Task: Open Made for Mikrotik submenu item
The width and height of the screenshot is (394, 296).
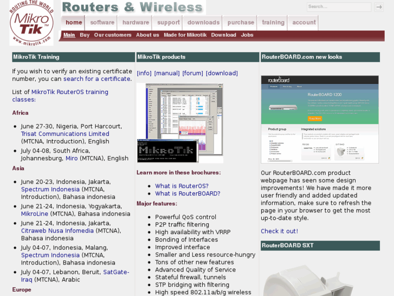Action: (185, 35)
